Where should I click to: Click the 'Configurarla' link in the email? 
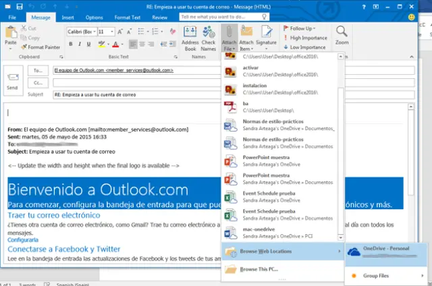(x=23, y=239)
